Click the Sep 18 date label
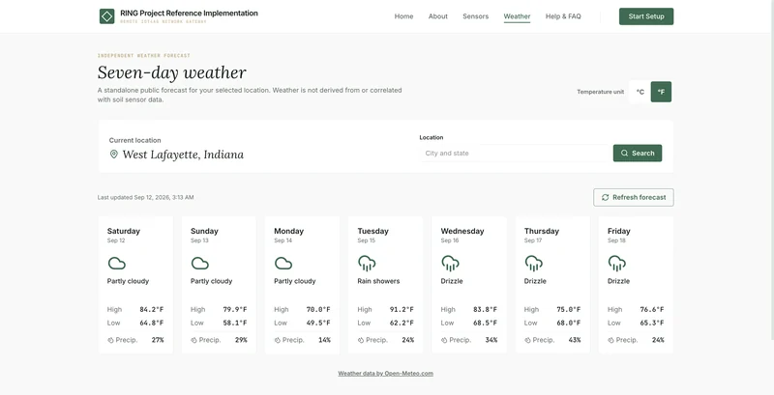 click(x=616, y=240)
